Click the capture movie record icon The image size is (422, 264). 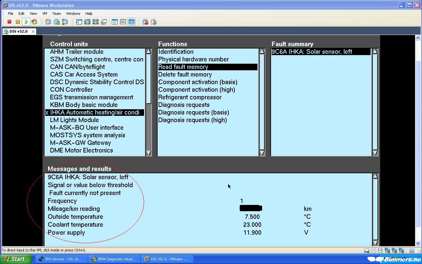145,22
